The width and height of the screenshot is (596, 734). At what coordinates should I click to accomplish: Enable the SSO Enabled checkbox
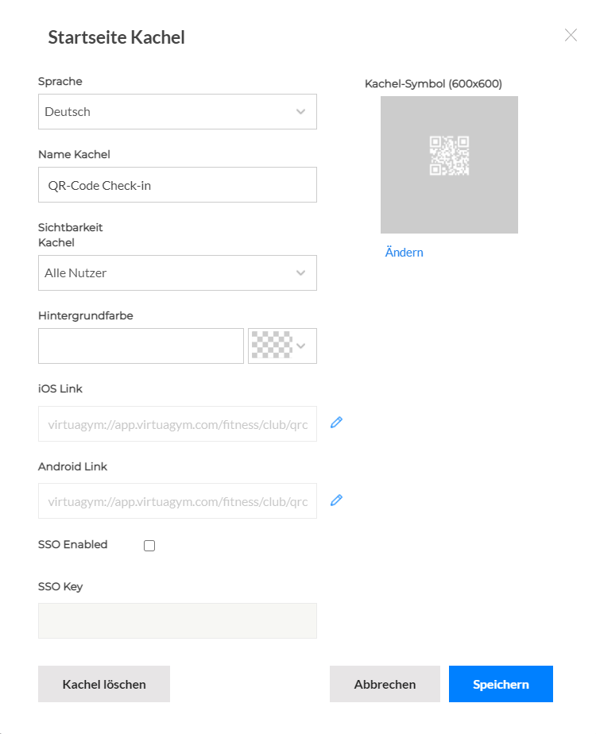149,545
